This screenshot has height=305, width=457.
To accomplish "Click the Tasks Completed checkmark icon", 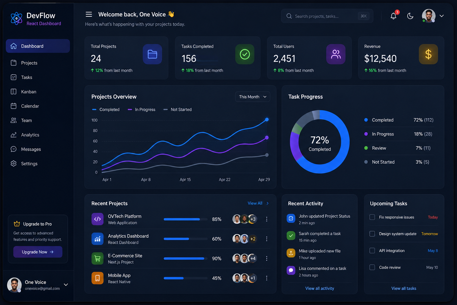I will [x=245, y=54].
